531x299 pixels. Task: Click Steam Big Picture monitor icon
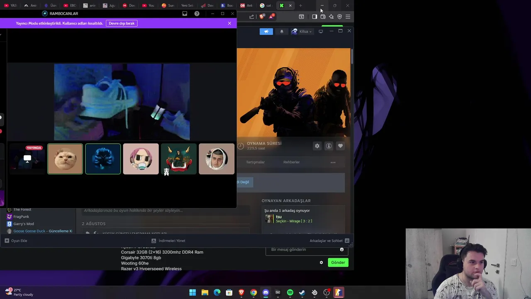tap(321, 32)
